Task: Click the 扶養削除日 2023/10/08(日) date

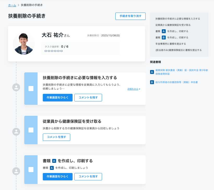Action: (x=104, y=35)
